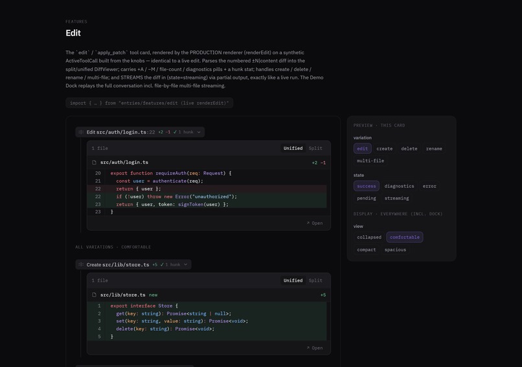Click the '1 hunk' stat in store.ts header
522x367 pixels.
click(173, 265)
